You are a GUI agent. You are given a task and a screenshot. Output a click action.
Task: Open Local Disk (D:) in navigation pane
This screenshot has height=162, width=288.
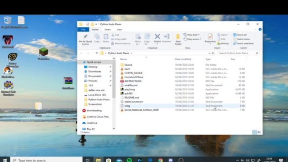[97, 95]
